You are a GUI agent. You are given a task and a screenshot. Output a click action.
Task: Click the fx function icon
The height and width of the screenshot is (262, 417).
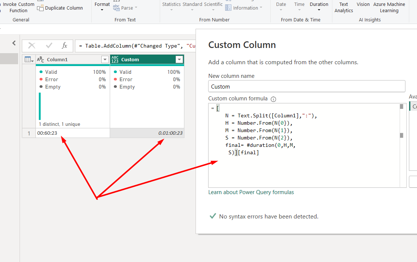pos(64,46)
